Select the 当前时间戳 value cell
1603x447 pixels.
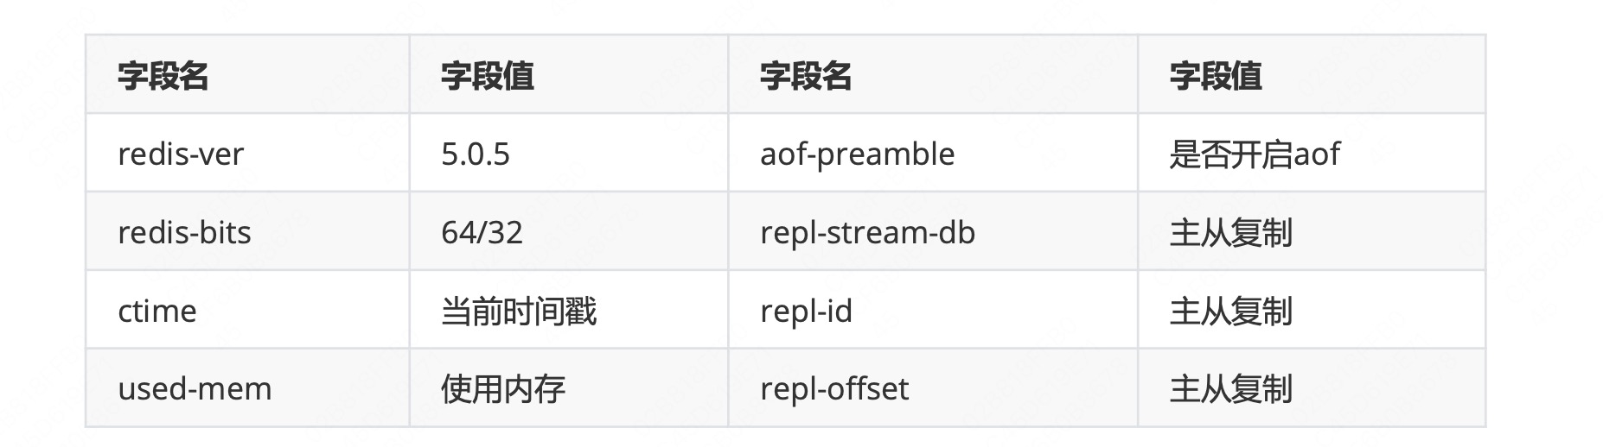point(569,310)
